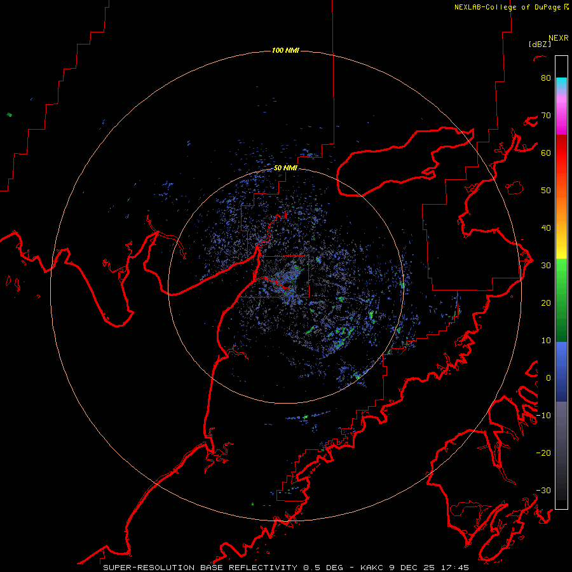Viewport: 572px width, 572px height.
Task: Click the 20 dBZ scale value
Action: pos(546,303)
